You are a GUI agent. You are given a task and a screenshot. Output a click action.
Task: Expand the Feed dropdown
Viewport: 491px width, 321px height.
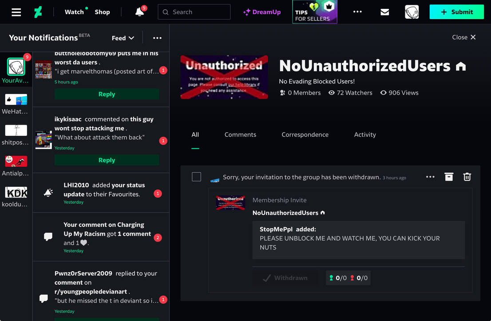click(x=123, y=38)
